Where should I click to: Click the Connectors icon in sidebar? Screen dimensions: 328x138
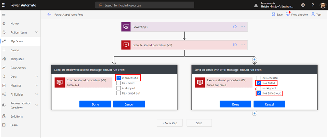click(4, 68)
